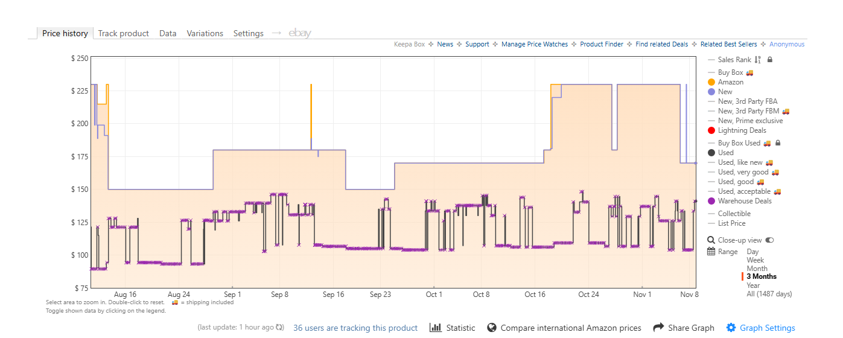Image resolution: width=843 pixels, height=338 pixels.
Task: Open the Support link
Action: 477,44
